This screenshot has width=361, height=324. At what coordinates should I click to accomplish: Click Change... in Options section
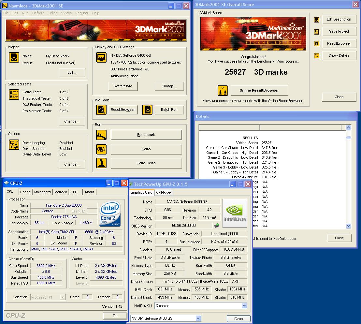pyautogui.click(x=72, y=164)
